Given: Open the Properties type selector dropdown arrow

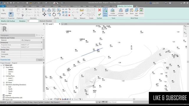Looking at the screenshot, I should click(44, 29).
